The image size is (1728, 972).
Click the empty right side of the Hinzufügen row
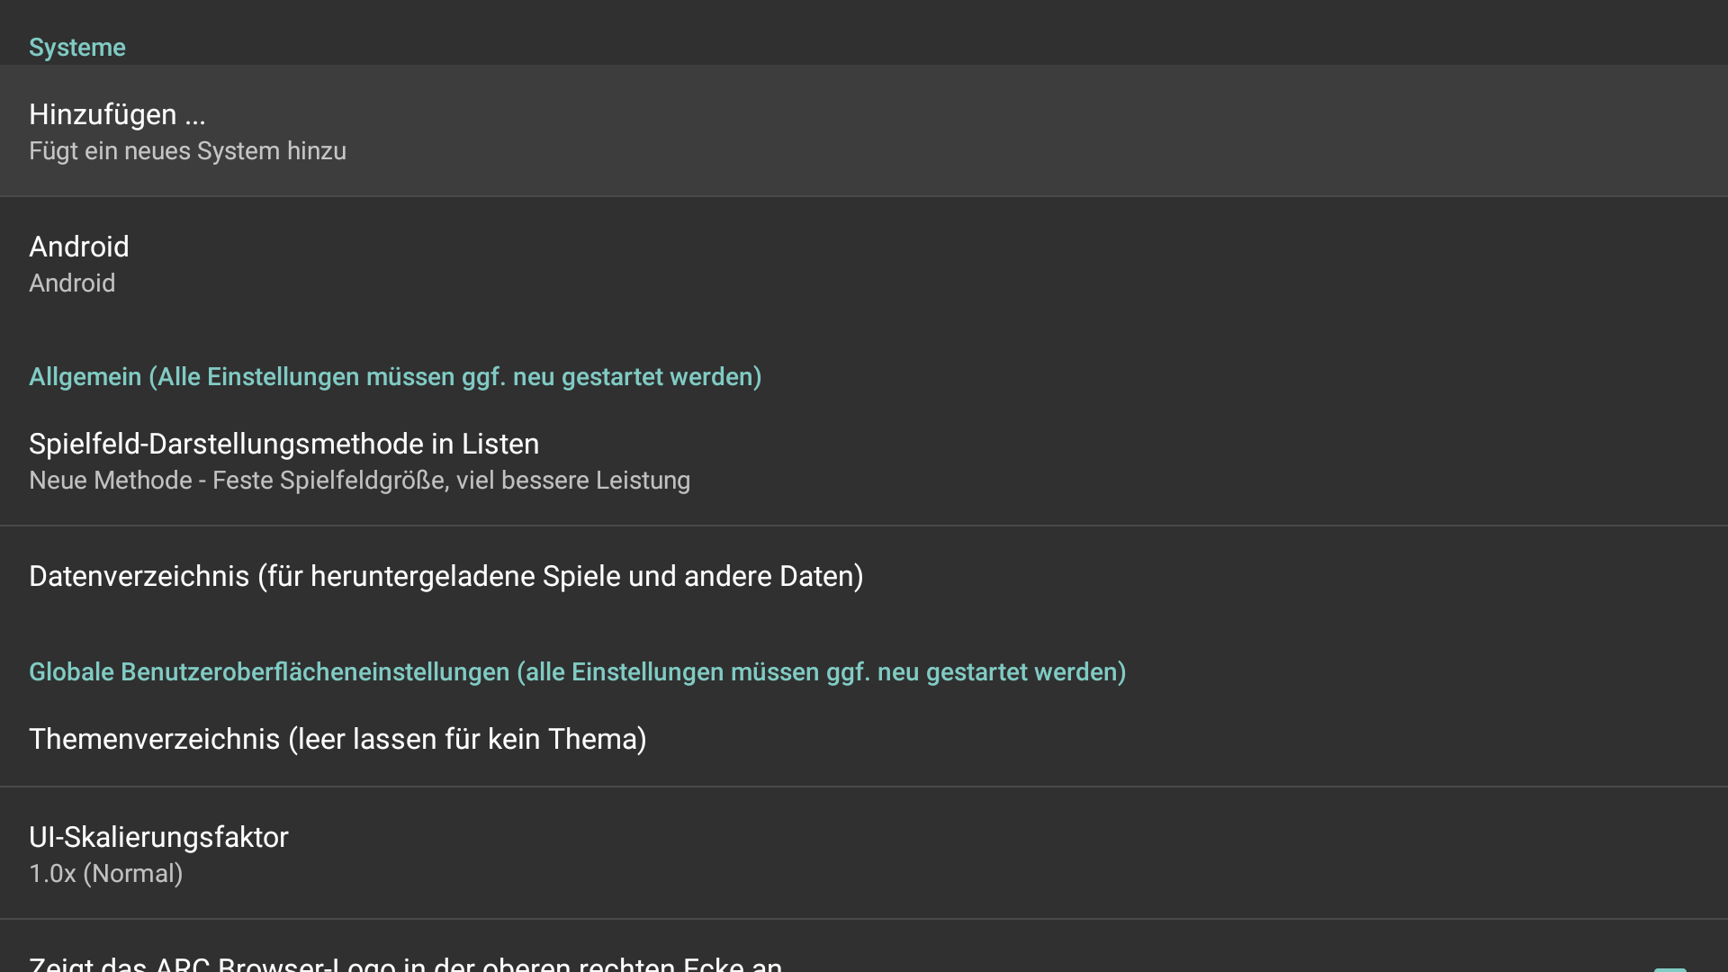tap(1260, 130)
